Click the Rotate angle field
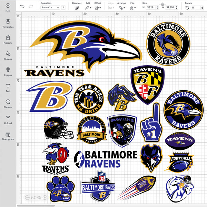The width and height of the screenshot is (207, 207). [196, 8]
